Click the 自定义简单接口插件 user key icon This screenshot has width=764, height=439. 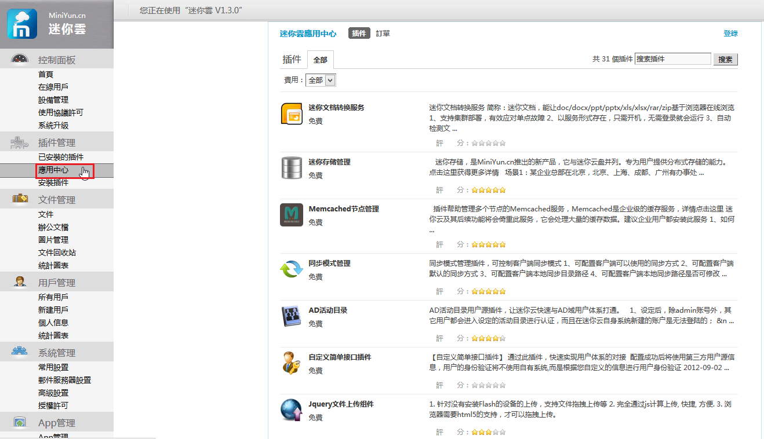pos(292,363)
